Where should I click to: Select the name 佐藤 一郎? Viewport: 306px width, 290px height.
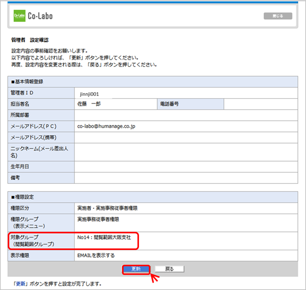tap(90, 104)
